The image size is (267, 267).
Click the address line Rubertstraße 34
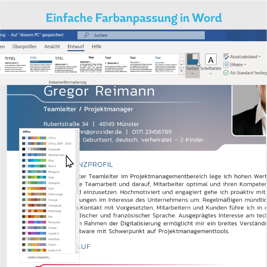tap(66, 124)
